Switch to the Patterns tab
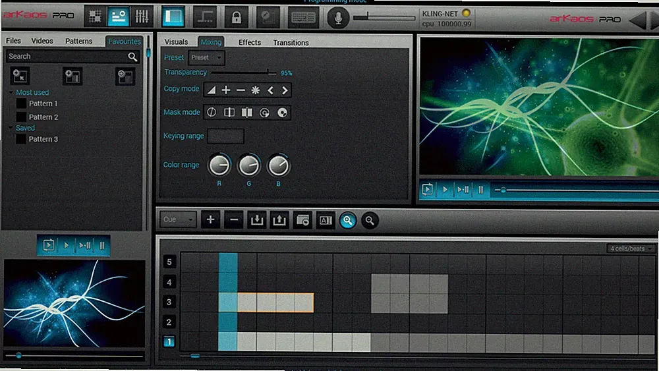The image size is (659, 371). (78, 41)
